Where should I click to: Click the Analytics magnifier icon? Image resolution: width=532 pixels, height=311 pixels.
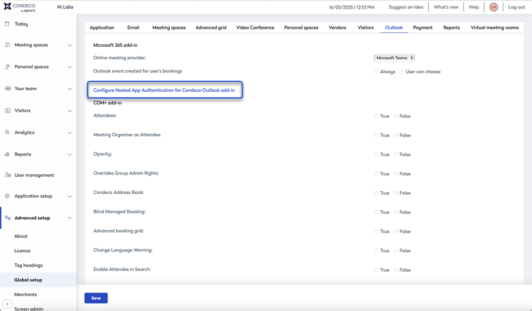pyautogui.click(x=7, y=132)
